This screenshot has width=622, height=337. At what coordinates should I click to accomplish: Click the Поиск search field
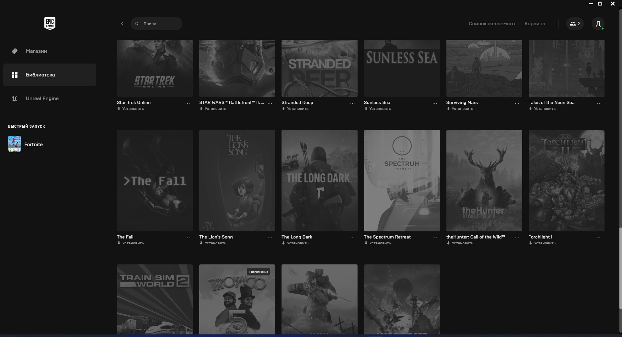click(156, 24)
